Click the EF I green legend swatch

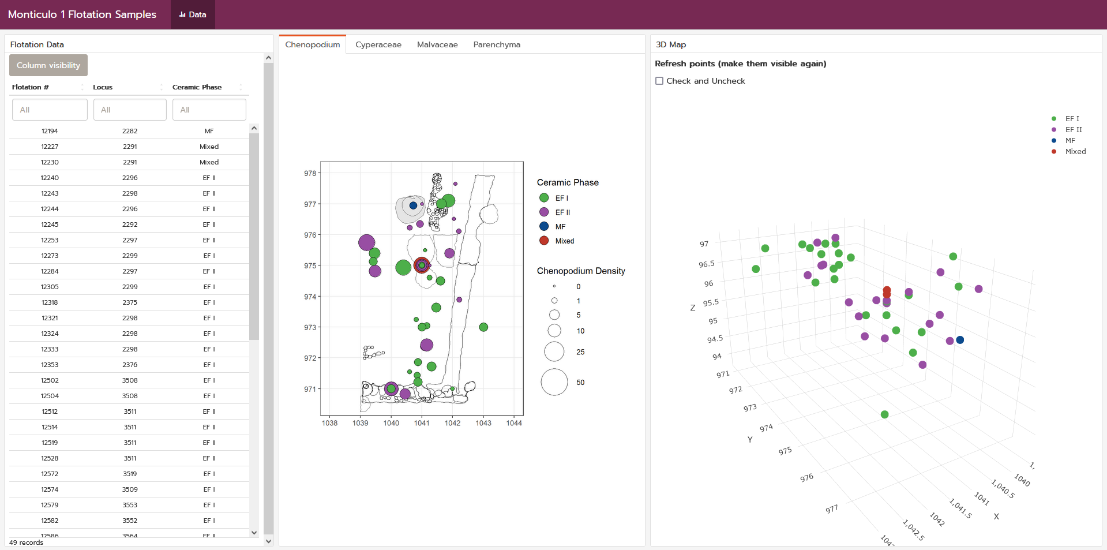point(544,198)
